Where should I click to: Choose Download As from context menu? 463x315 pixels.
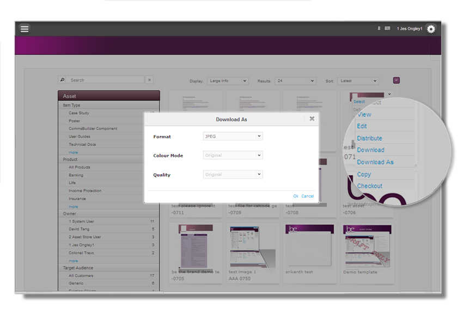tap(375, 162)
